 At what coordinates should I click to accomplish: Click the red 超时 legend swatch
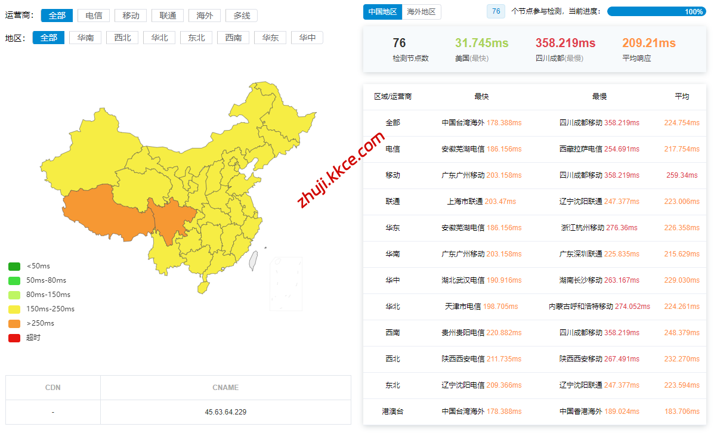(x=14, y=338)
